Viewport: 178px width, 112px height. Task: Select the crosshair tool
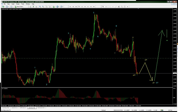106,7
